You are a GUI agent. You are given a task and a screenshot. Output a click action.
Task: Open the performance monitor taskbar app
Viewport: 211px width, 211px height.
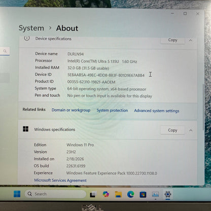point(155,194)
